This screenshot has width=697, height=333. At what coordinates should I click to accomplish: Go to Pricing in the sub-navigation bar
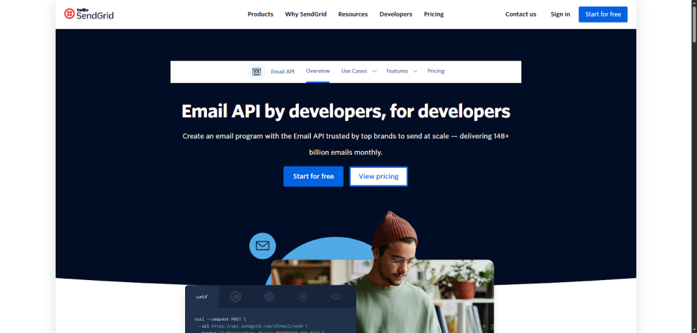(x=436, y=71)
